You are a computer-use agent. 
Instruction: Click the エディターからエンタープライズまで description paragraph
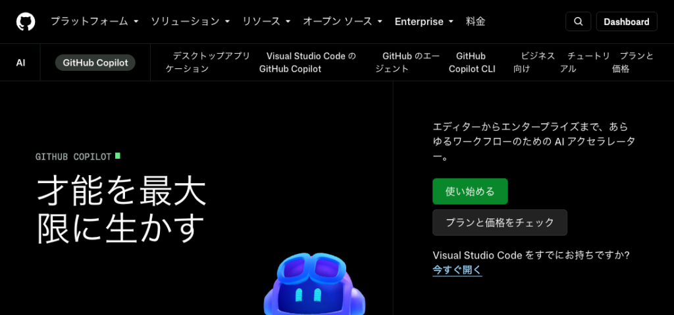pyautogui.click(x=533, y=142)
